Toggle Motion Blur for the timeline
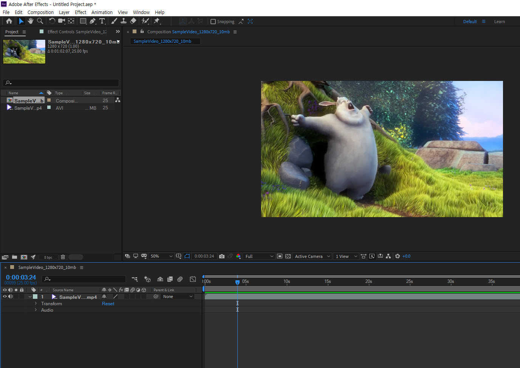 [x=180, y=279]
